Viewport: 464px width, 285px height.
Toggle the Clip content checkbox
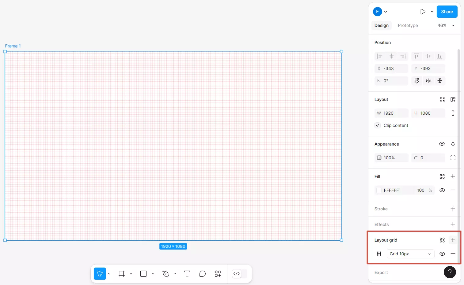[x=378, y=125]
